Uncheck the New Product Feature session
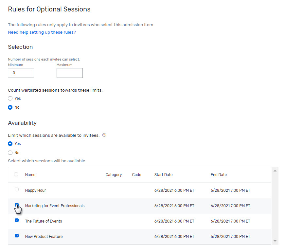 coord(16,236)
